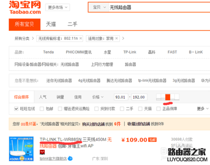This screenshot has width=210, height=165.
Task: Filter by PHICOMM/斐讯 brand
Action: point(79,52)
